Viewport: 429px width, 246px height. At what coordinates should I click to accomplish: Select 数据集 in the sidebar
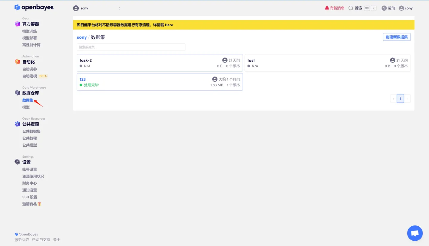pyautogui.click(x=27, y=100)
